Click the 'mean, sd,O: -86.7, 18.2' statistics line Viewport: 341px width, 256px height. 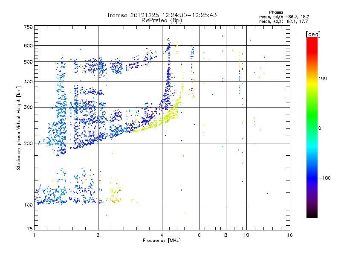point(284,17)
